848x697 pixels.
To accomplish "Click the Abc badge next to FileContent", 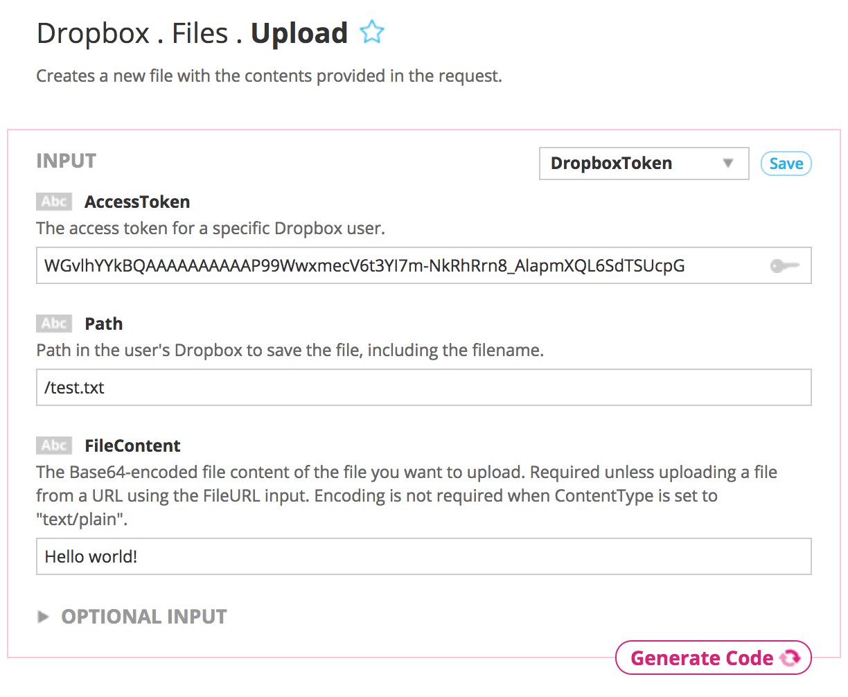I will click(x=53, y=445).
